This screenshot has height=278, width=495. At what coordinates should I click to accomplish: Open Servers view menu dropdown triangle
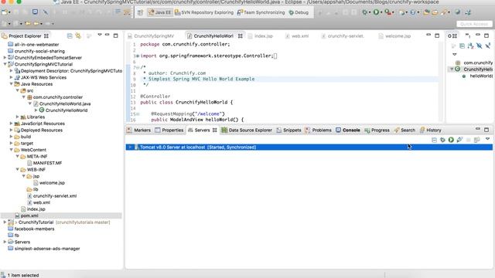[487, 139]
